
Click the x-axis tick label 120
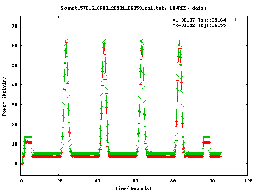pyautogui.click(x=248, y=181)
